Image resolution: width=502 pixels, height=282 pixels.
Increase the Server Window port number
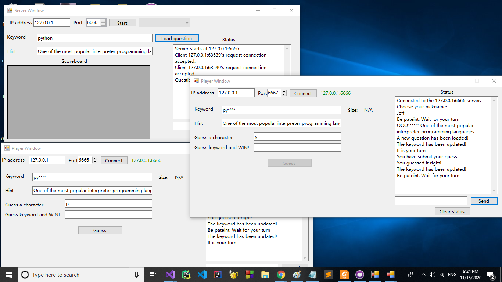[103, 21]
